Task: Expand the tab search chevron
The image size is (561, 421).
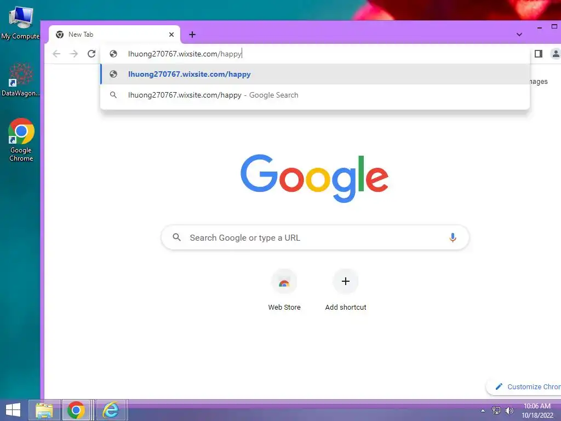Action: coord(519,35)
